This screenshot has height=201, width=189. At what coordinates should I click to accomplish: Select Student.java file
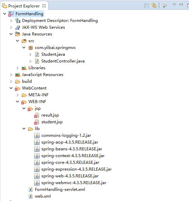pyautogui.click(x=53, y=54)
